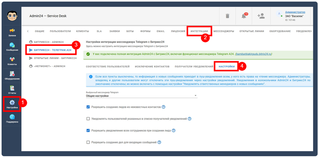Select Битрикс24 - Admin24 integration

46,42
